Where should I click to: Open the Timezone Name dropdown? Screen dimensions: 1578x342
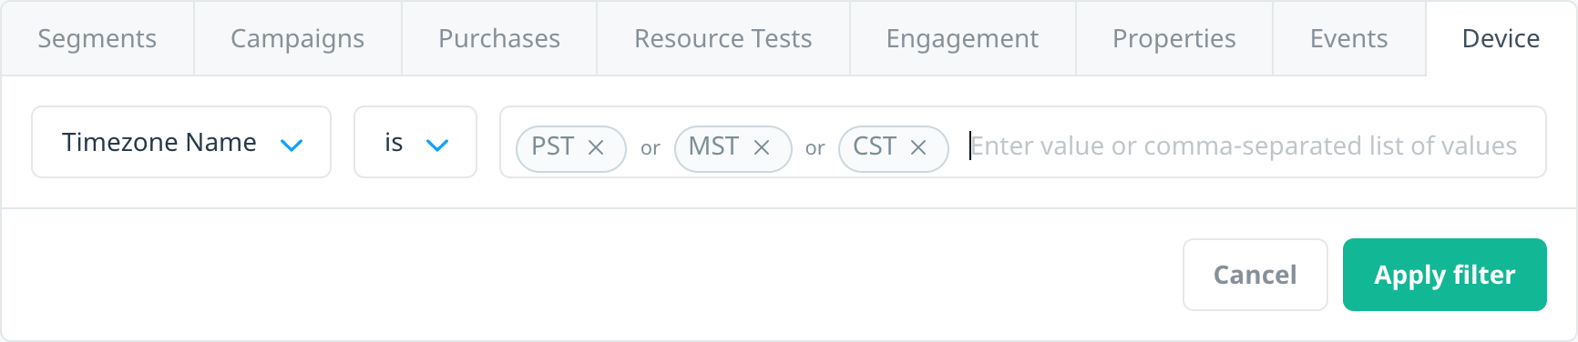[x=181, y=142]
